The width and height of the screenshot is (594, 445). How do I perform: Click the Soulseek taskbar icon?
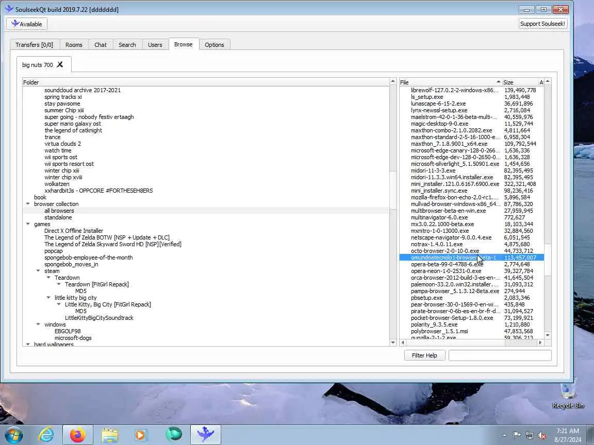coord(205,435)
